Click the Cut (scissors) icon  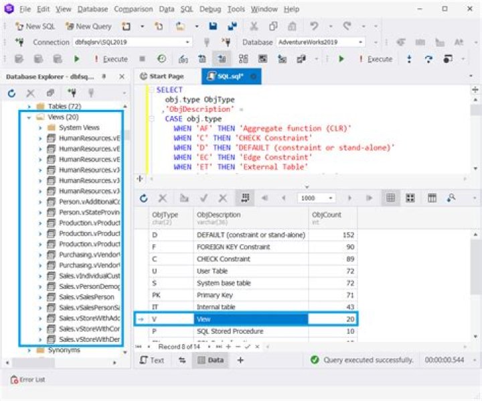coord(254,26)
